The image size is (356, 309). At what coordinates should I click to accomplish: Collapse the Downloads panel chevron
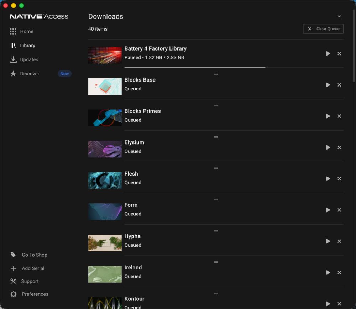[x=339, y=16]
